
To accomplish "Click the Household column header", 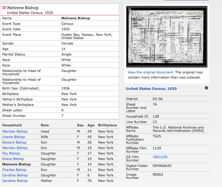I will 12,125.
